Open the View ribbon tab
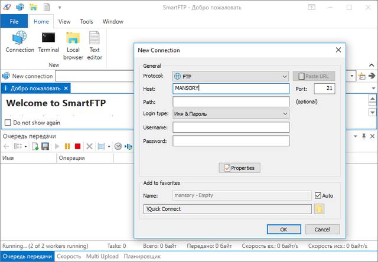Viewport: 378px width, 262px height. 64,22
